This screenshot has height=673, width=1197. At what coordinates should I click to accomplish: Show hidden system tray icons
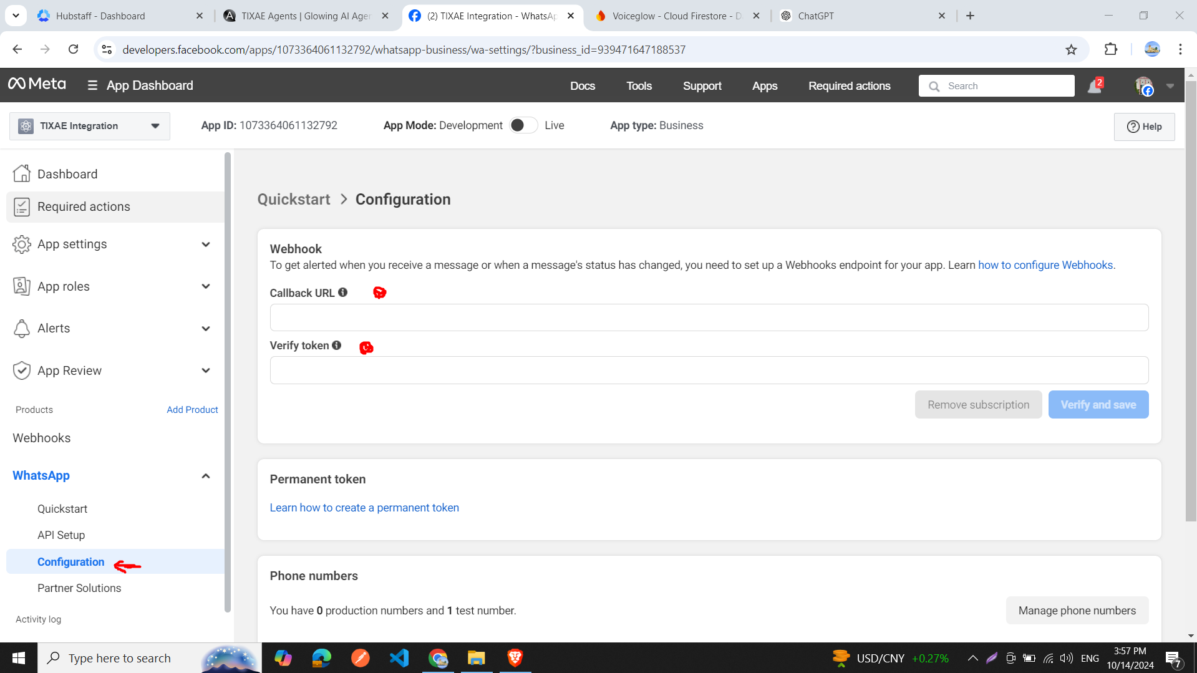(x=973, y=658)
